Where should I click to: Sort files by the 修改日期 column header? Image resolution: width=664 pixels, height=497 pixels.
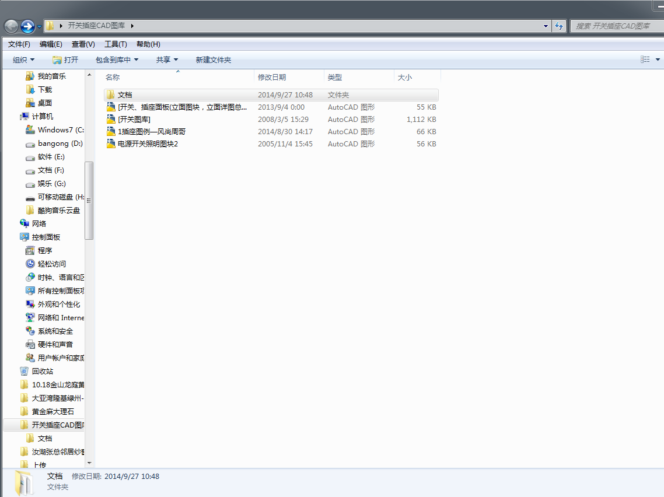coord(289,77)
